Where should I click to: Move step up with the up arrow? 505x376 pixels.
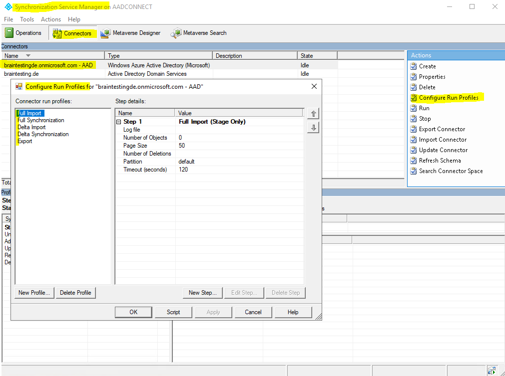click(x=313, y=114)
